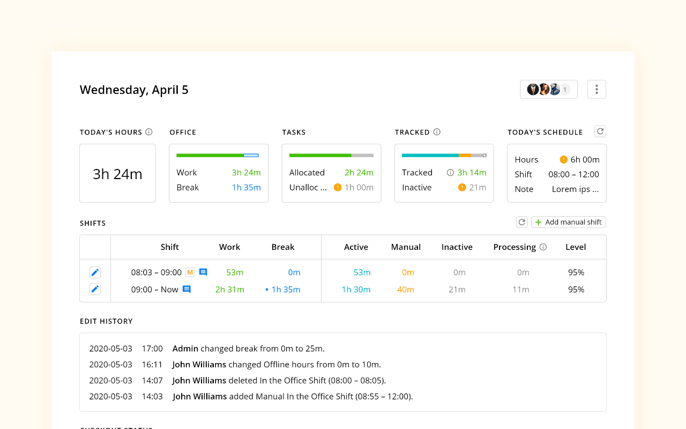Viewport: 686px width, 429px height.
Task: Click the 3h 24m today's hours card
Action: [x=117, y=173]
